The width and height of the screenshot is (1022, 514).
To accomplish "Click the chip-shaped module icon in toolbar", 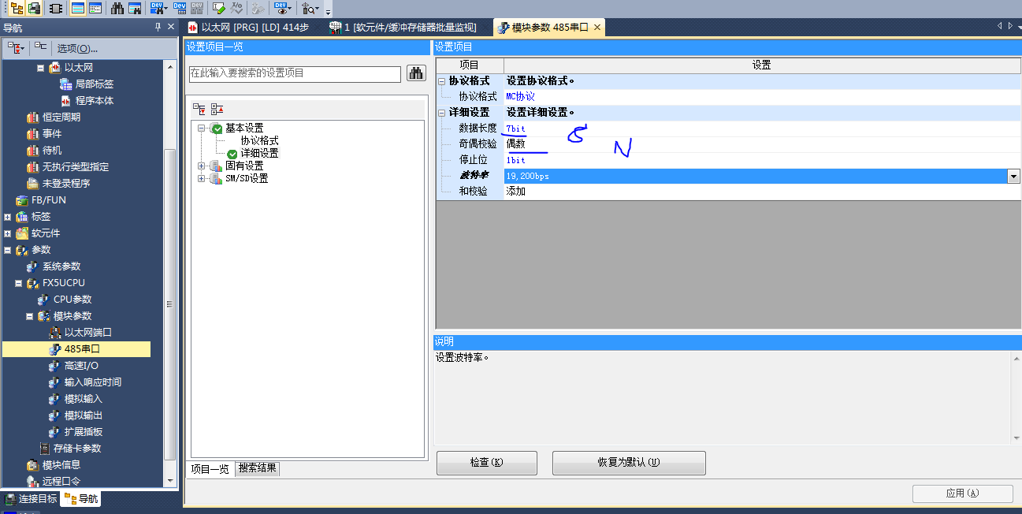I will point(56,9).
